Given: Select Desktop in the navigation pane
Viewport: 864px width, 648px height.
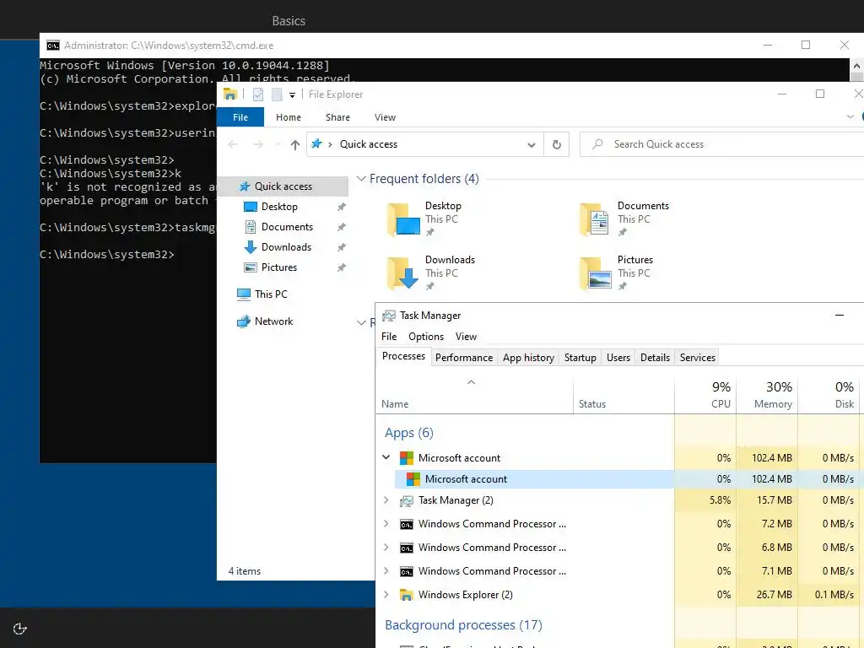Looking at the screenshot, I should click(x=279, y=207).
